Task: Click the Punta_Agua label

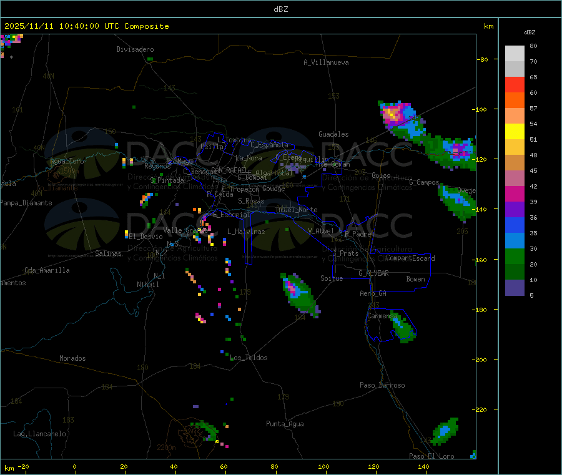Action: tap(285, 424)
